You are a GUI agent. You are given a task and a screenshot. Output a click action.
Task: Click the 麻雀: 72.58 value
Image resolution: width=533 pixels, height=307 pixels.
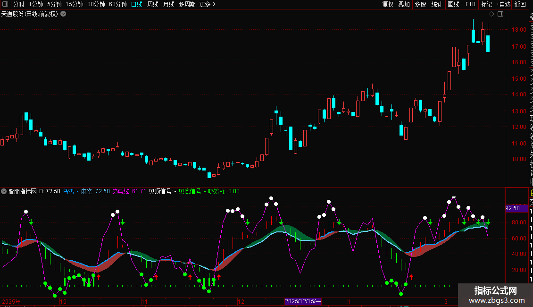tap(95, 191)
